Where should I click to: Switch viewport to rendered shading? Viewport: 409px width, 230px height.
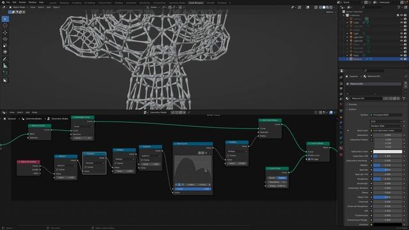331,7
